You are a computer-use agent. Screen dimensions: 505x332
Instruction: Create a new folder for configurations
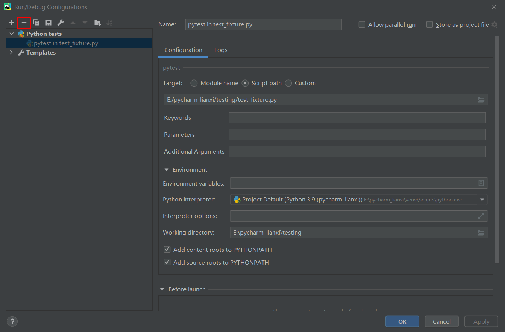pos(97,23)
